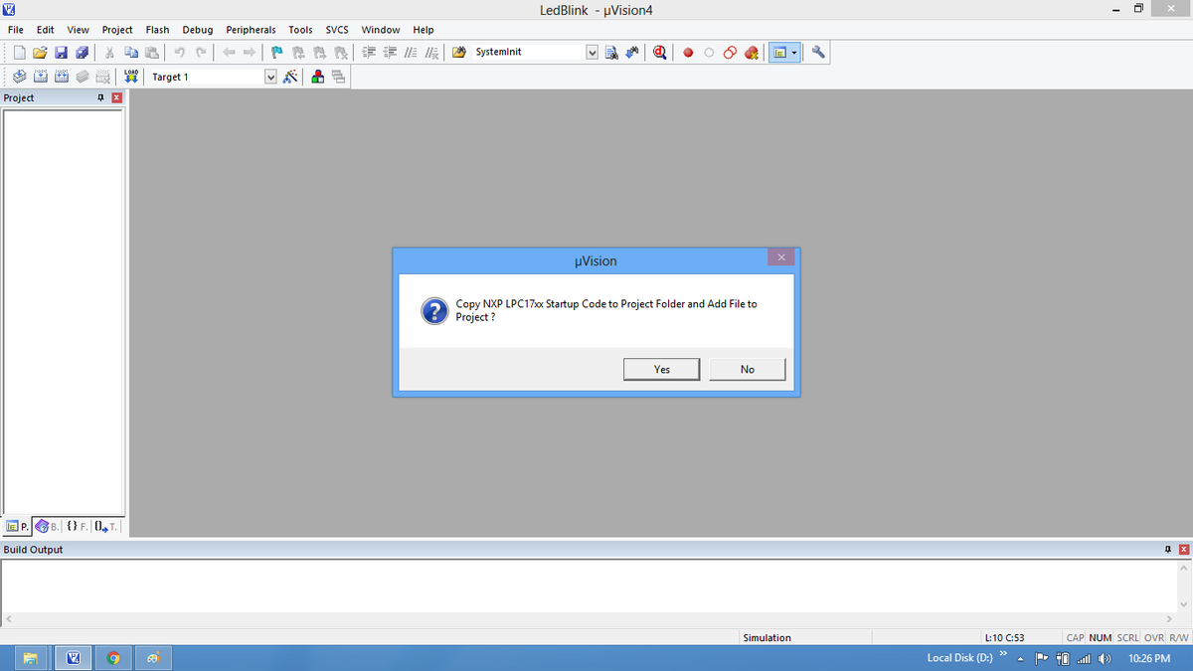Image resolution: width=1193 pixels, height=671 pixels.
Task: Toggle the Project Window toolbar button
Action: point(780,53)
